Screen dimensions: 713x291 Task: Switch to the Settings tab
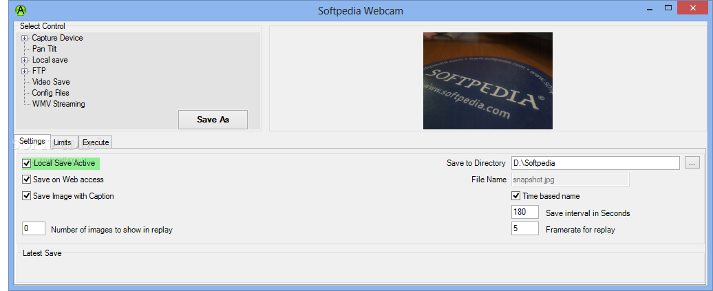(x=32, y=141)
